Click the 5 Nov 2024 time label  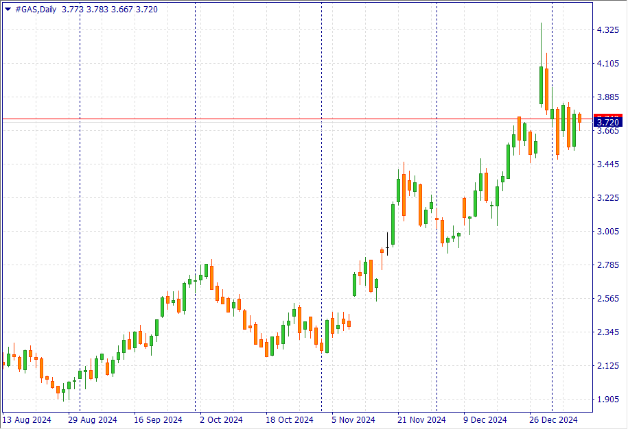pyautogui.click(x=353, y=419)
